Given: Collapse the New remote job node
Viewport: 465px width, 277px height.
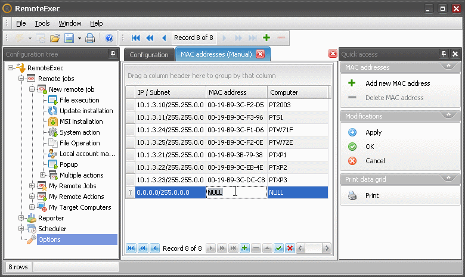Looking at the screenshot, I should pos(32,89).
